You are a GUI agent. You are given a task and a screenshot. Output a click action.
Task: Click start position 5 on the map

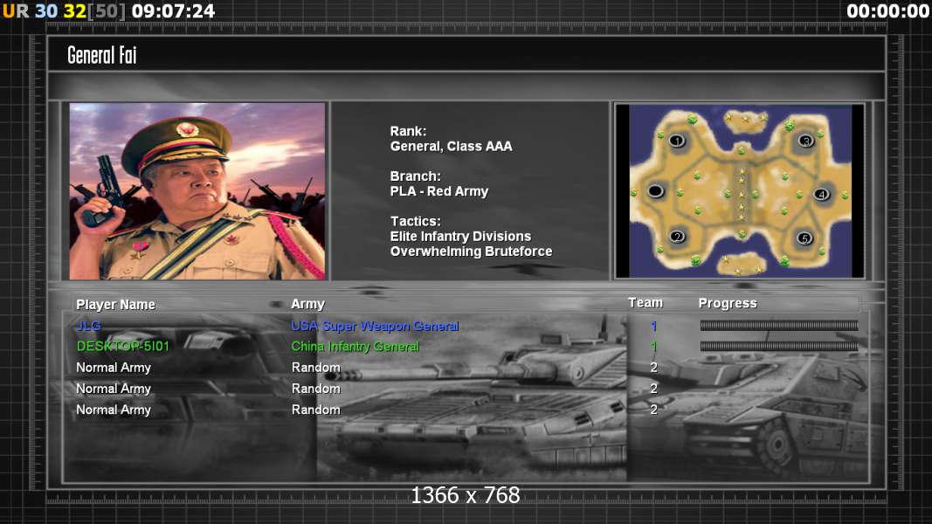click(804, 238)
